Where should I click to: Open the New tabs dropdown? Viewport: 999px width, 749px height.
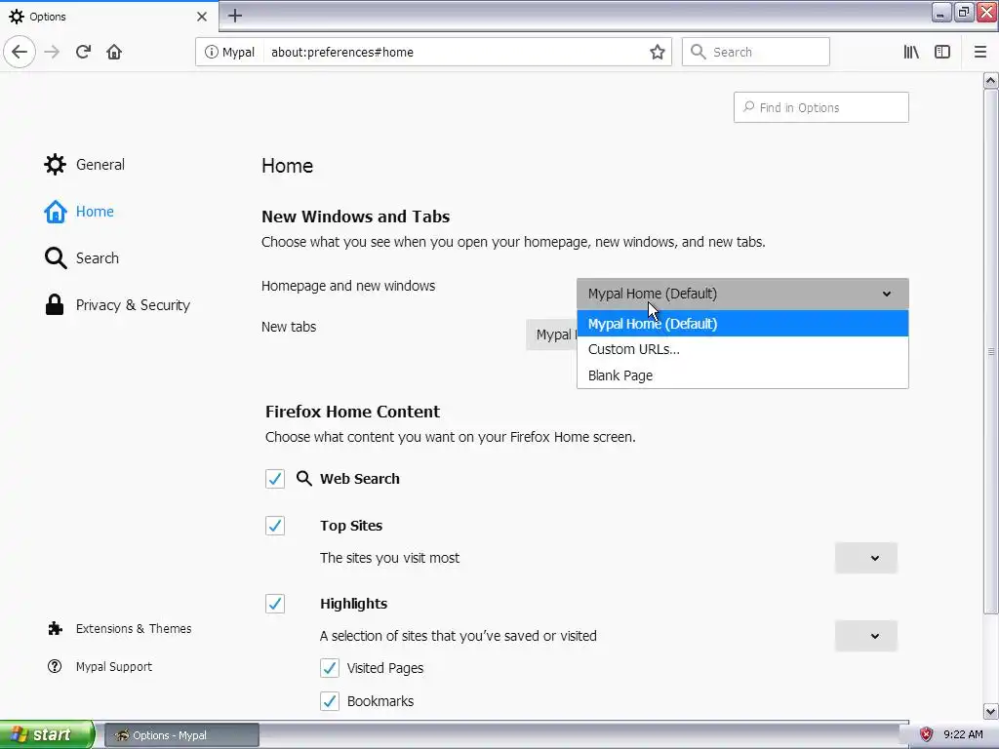click(551, 335)
